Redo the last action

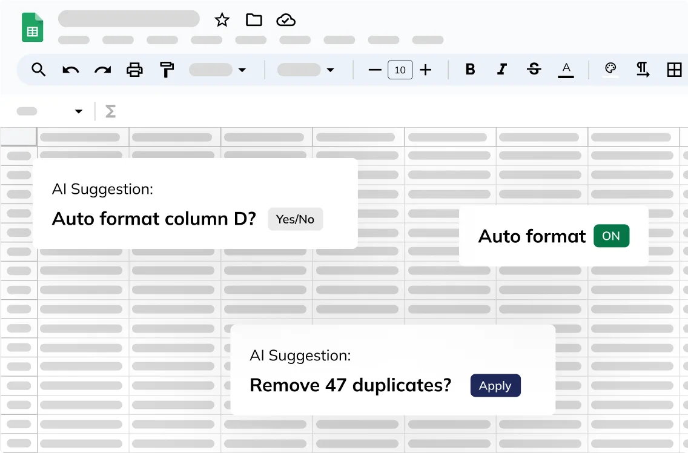[102, 70]
